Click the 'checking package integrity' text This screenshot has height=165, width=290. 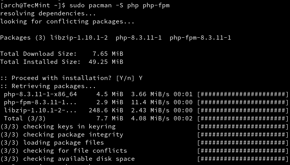point(73,135)
